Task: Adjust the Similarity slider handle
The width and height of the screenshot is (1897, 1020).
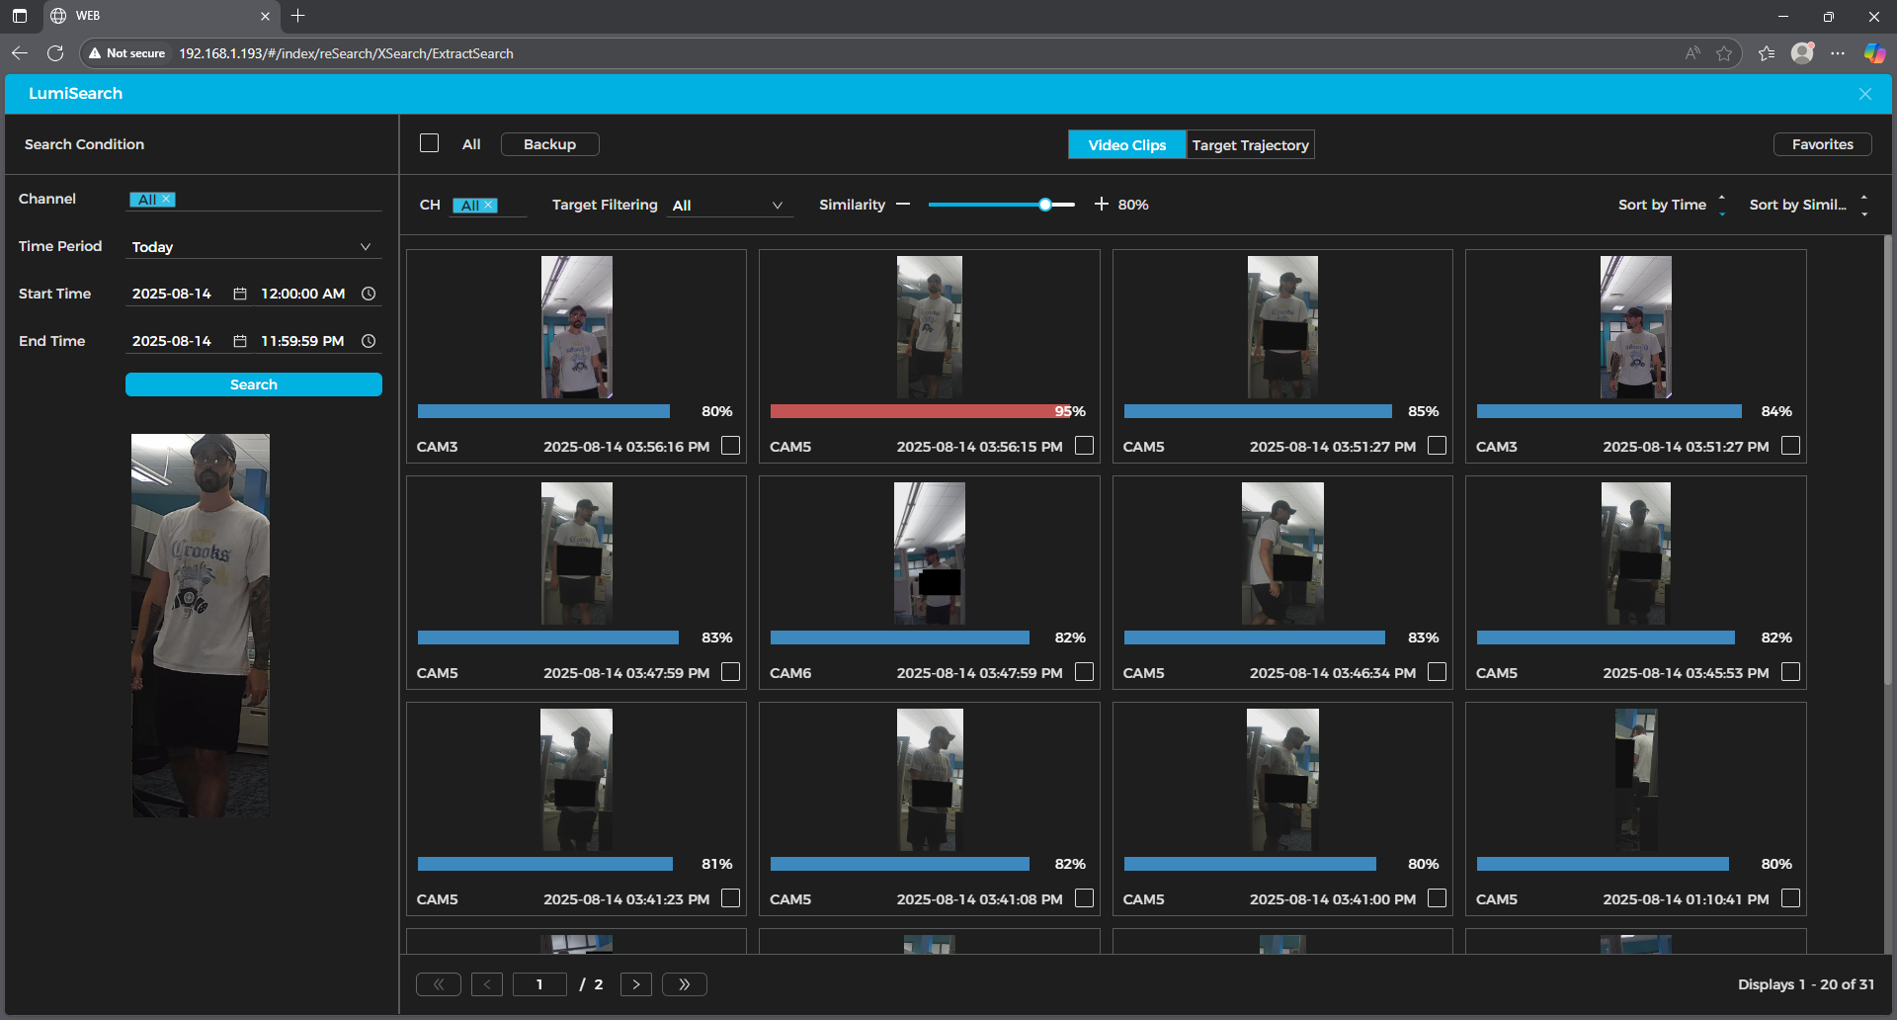Action: [1044, 205]
